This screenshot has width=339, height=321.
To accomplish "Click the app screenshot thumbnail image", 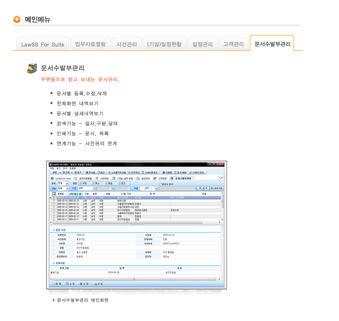I will click(x=137, y=225).
